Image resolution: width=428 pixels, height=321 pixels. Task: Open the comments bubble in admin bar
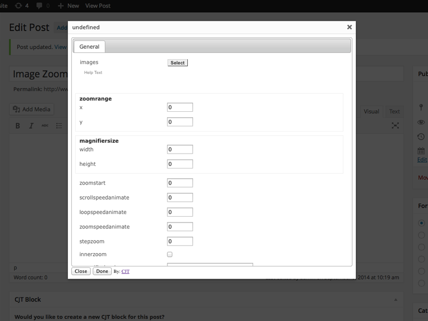(x=40, y=5)
